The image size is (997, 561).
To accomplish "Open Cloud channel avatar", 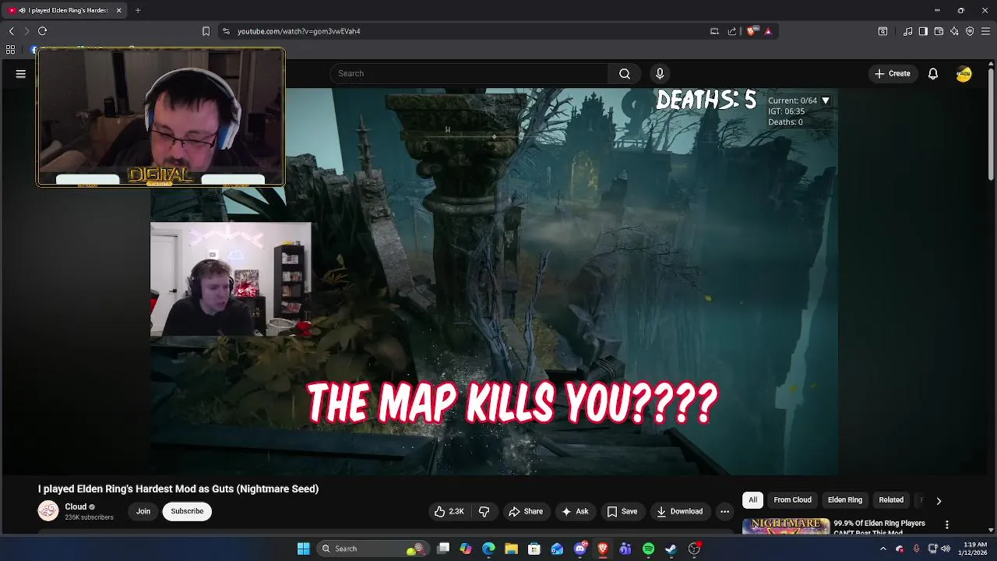I will coord(48,511).
